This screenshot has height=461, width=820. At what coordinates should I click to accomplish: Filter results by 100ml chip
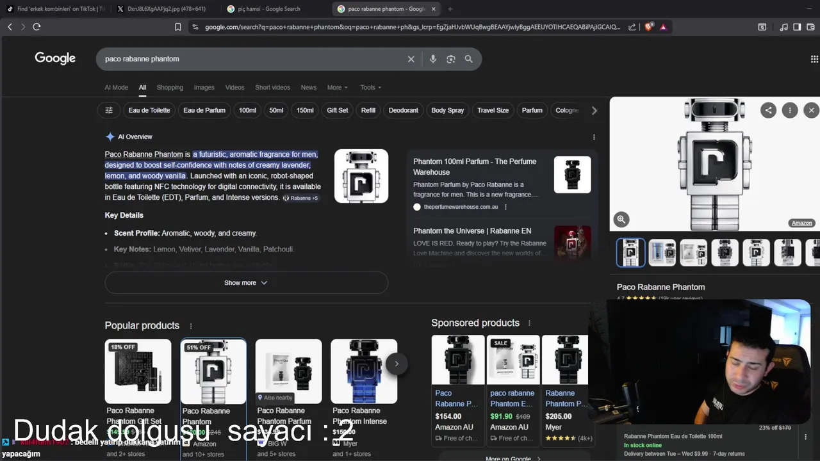247,110
